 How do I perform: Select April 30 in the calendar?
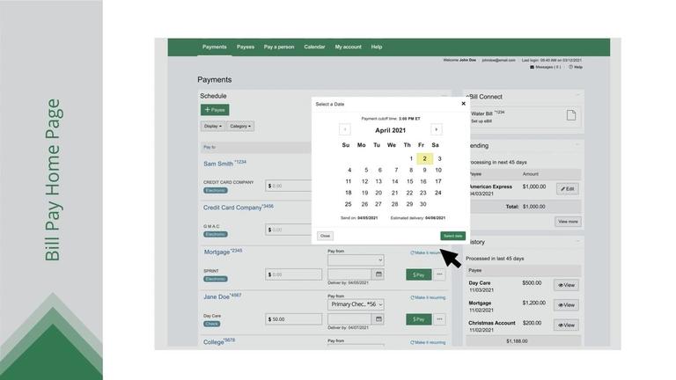[x=422, y=204]
